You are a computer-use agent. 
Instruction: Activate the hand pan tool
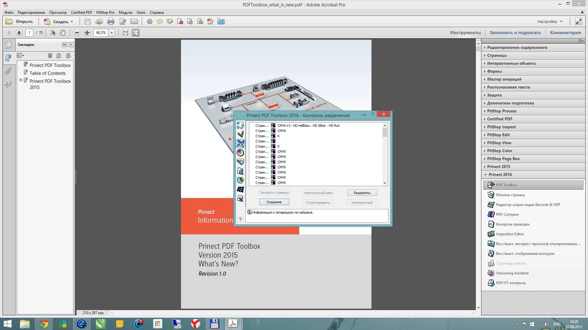click(63, 32)
